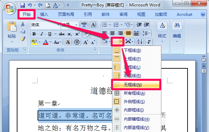
Task: Open the 引用 tab
Action: (x=88, y=14)
